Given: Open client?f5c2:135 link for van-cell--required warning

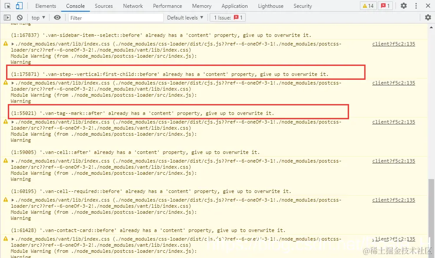Looking at the screenshot, I should (393, 161).
